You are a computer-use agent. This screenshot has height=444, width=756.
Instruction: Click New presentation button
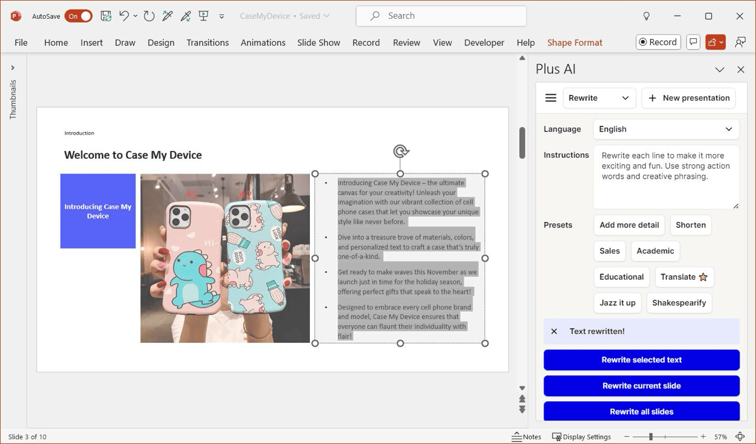[x=689, y=98]
